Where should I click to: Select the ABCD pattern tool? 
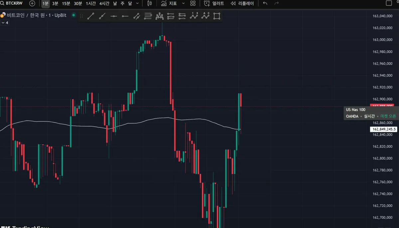(x=205, y=16)
